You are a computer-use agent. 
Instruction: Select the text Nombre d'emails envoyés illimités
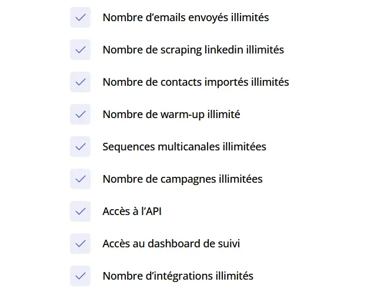click(186, 18)
